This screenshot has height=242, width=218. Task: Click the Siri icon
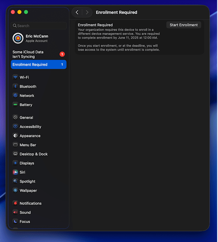point(15,172)
